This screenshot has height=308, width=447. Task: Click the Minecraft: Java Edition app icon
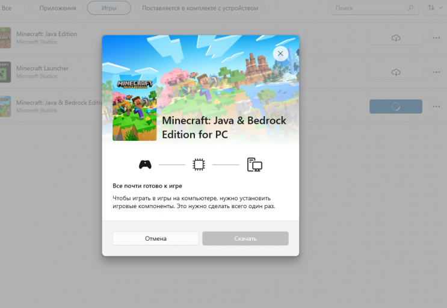pyautogui.click(x=5, y=38)
